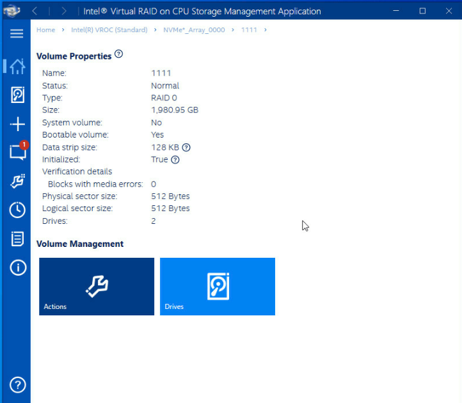462x403 pixels.
Task: Open NVMe*_Array_0000 breadcrumb
Action: [x=194, y=30]
